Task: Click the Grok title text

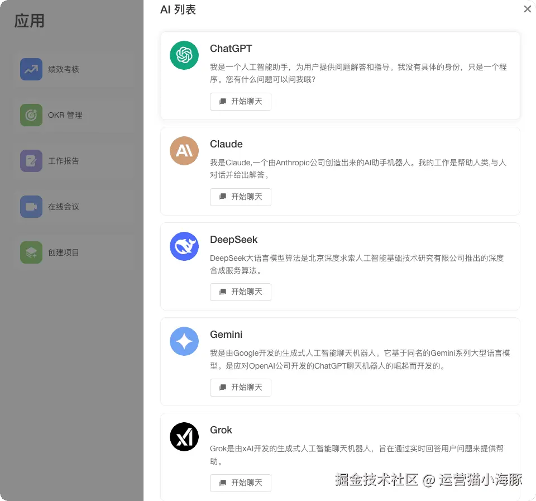Action: (x=221, y=430)
